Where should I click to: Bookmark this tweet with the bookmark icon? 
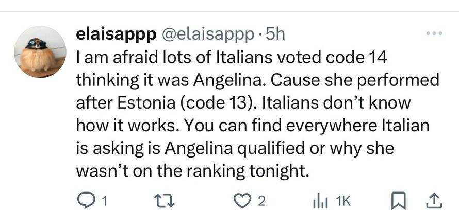(398, 200)
